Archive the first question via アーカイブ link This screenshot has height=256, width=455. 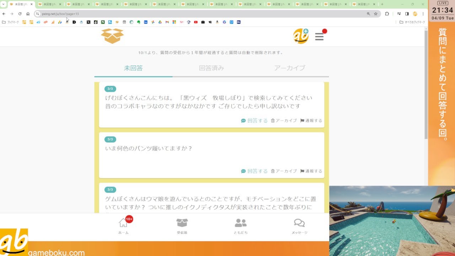pyautogui.click(x=285, y=121)
